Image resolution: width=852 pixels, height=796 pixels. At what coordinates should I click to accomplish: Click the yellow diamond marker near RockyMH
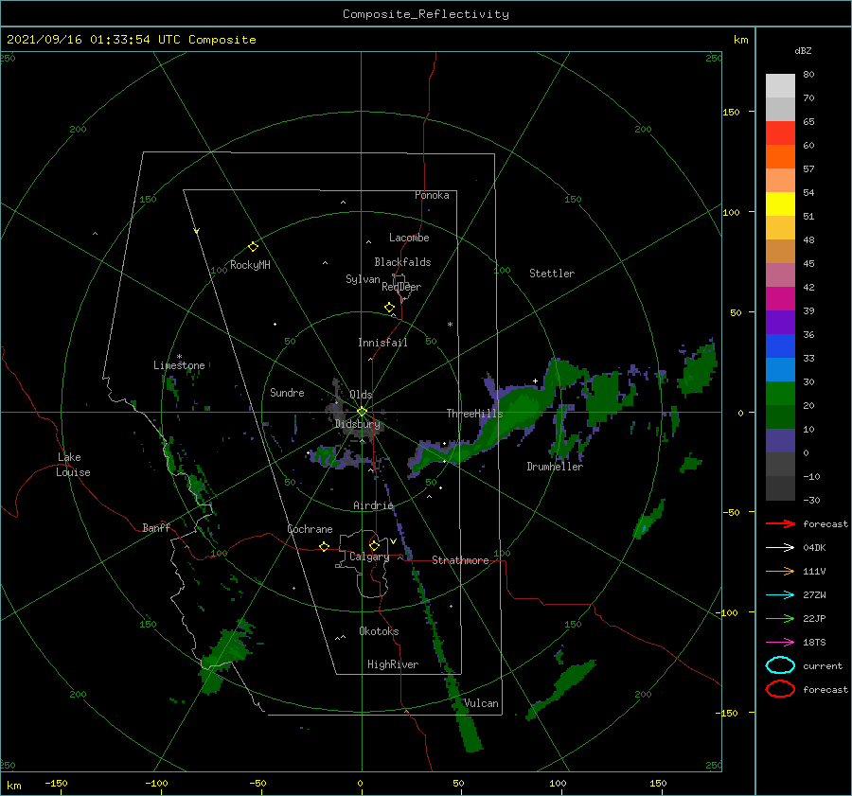point(253,247)
